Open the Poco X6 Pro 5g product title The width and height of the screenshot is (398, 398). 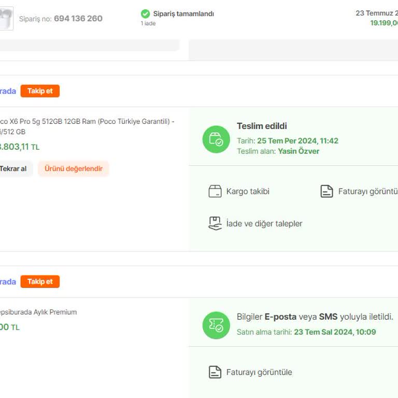pyautogui.click(x=87, y=126)
